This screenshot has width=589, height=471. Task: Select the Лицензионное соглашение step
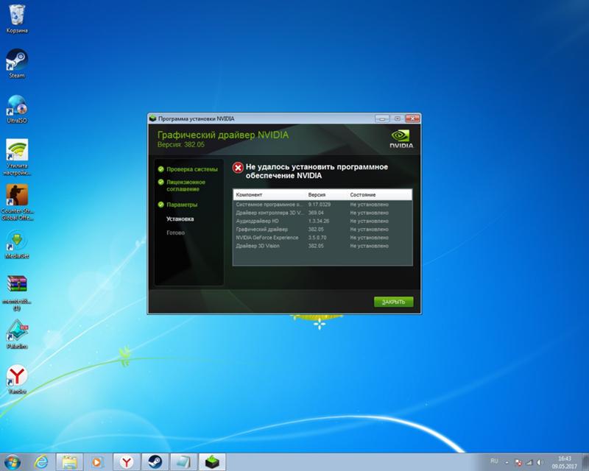click(x=186, y=185)
